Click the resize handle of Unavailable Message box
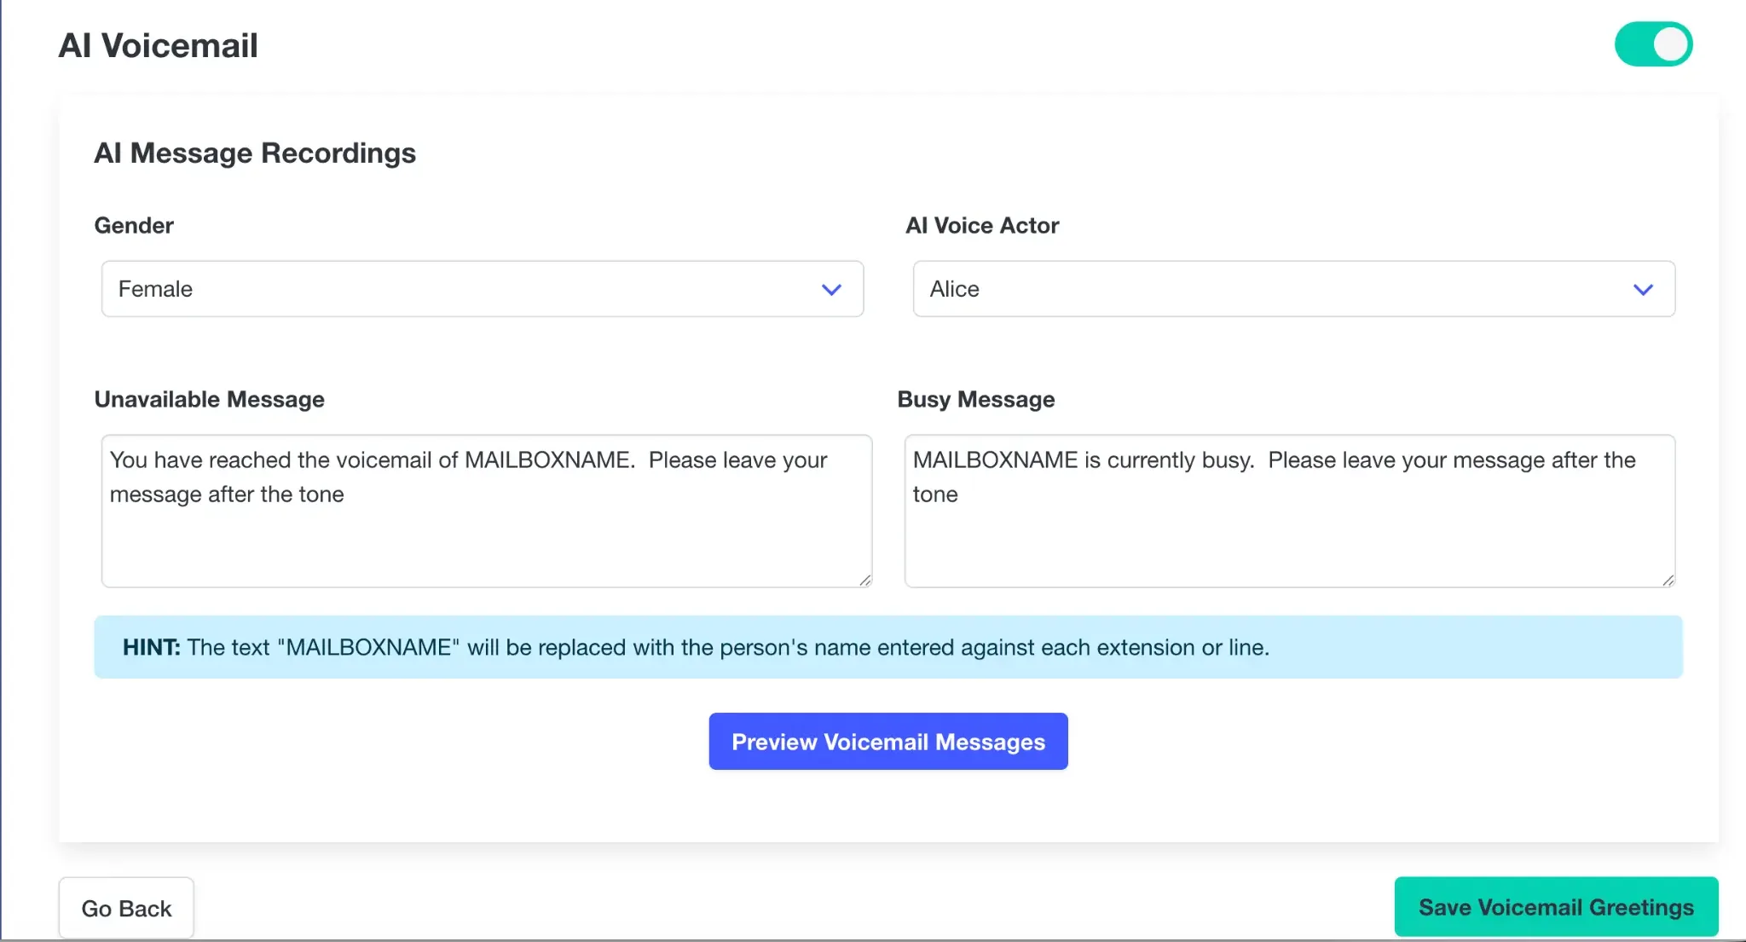1746x942 pixels. [864, 578]
